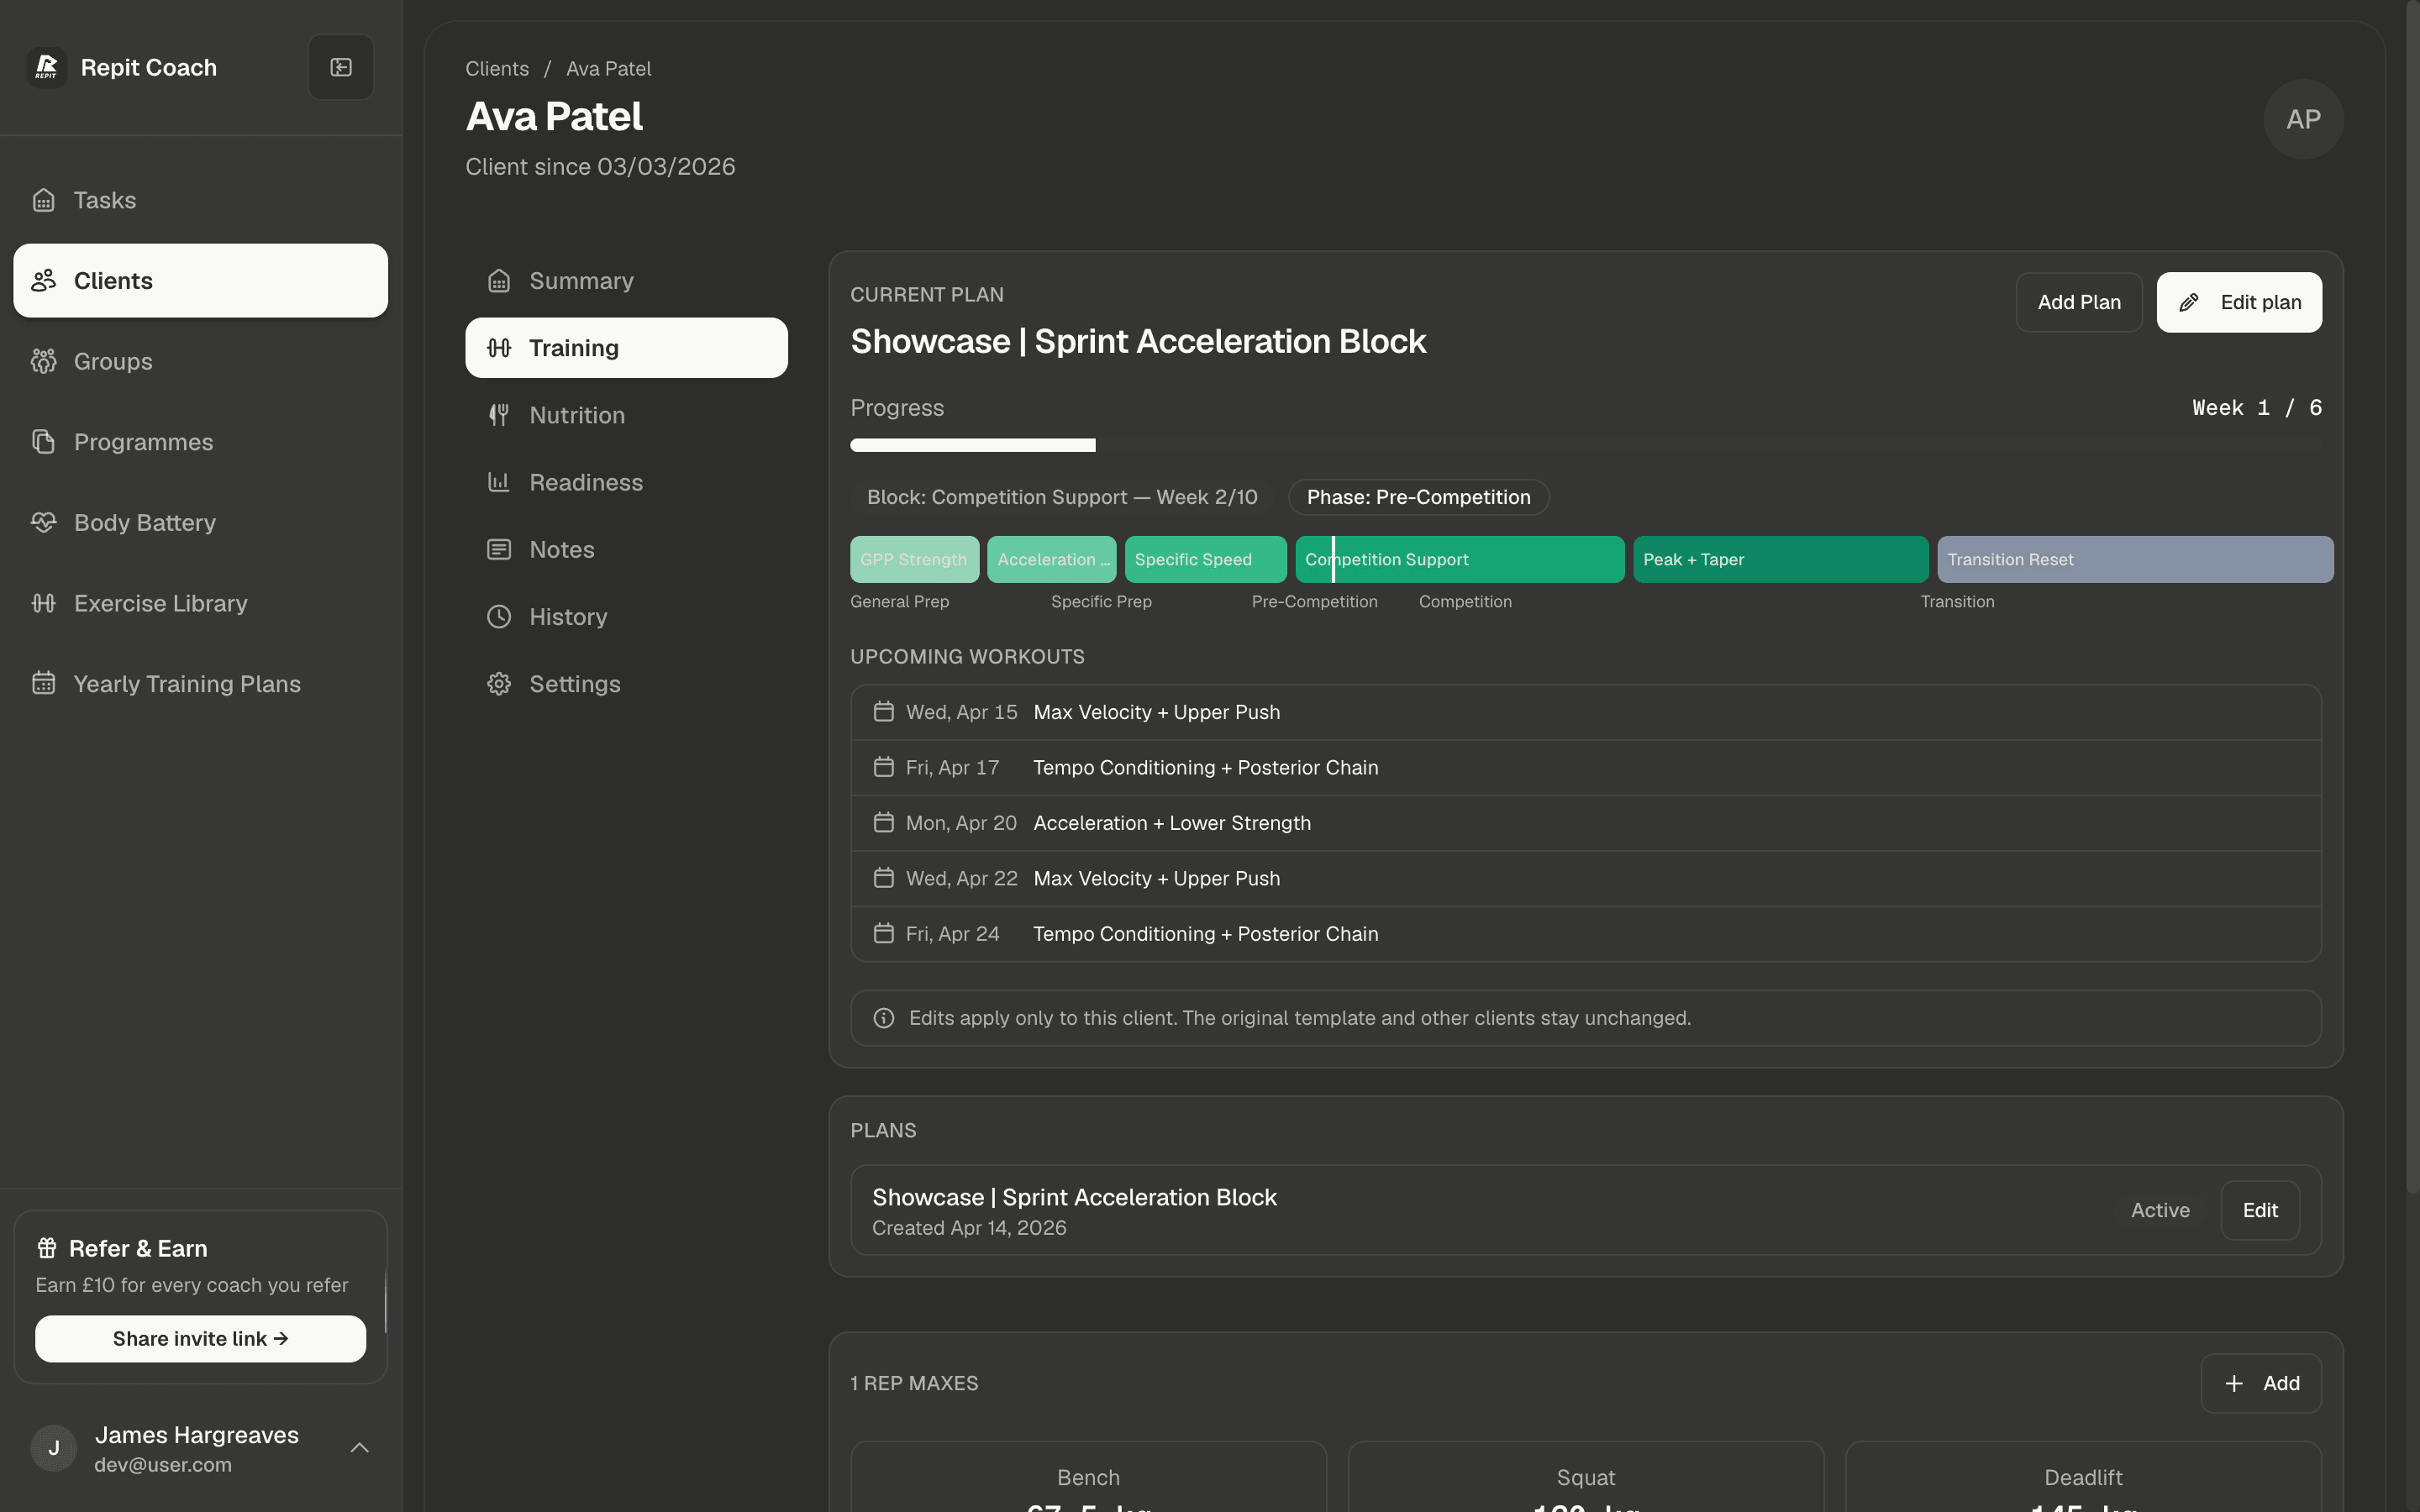Select the Transition Reset block
2420x1512 pixels.
pyautogui.click(x=2135, y=560)
